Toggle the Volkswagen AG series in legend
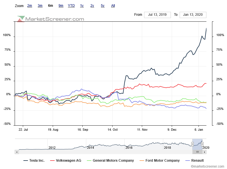 pos(66,161)
